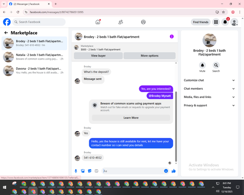Attach a photo using the image icon
The height and width of the screenshot is (195, 244).
point(82,171)
